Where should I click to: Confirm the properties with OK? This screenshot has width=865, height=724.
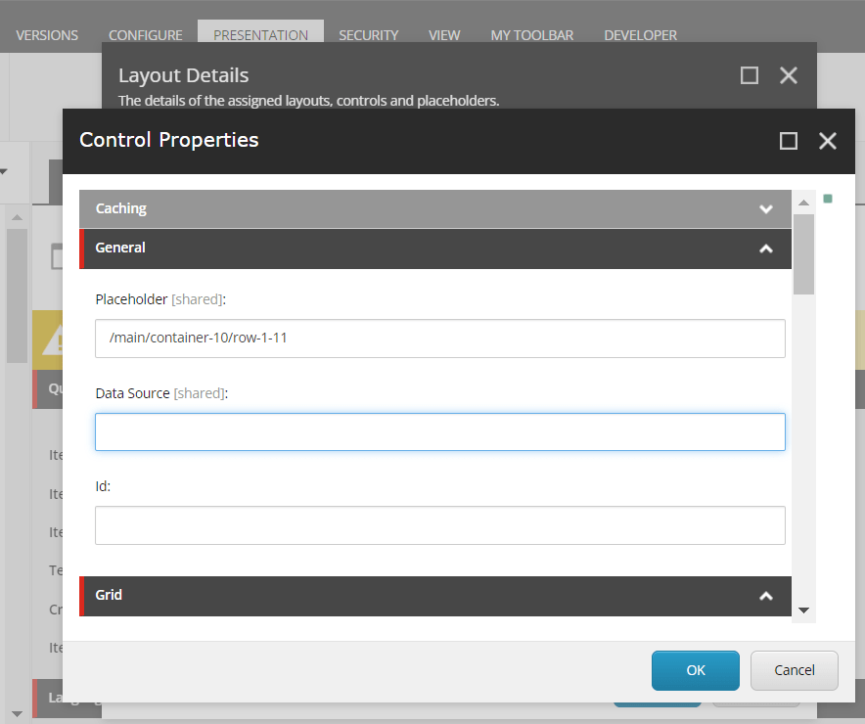[x=695, y=670]
